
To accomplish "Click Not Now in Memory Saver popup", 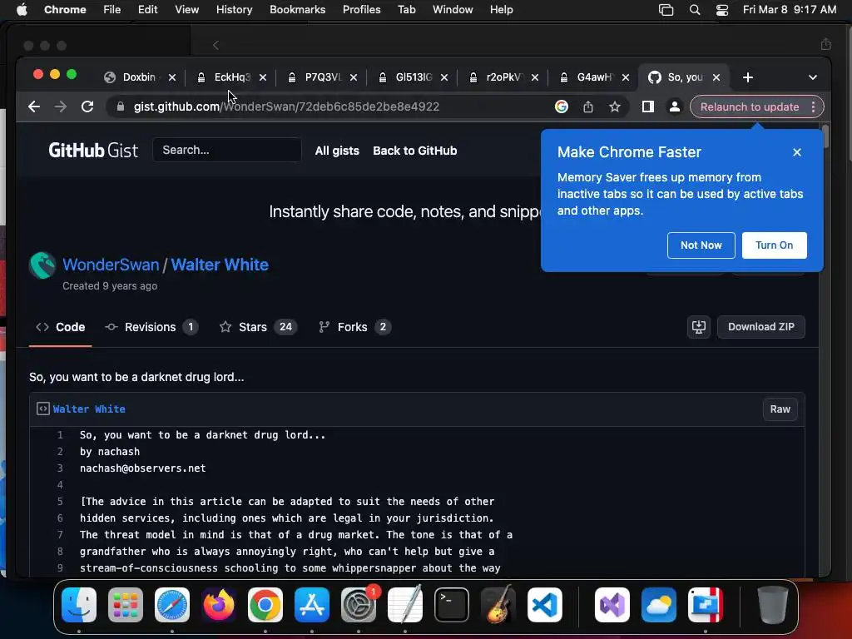I will [701, 245].
